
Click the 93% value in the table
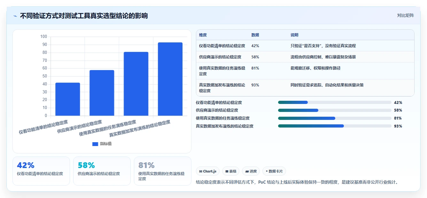255,85
